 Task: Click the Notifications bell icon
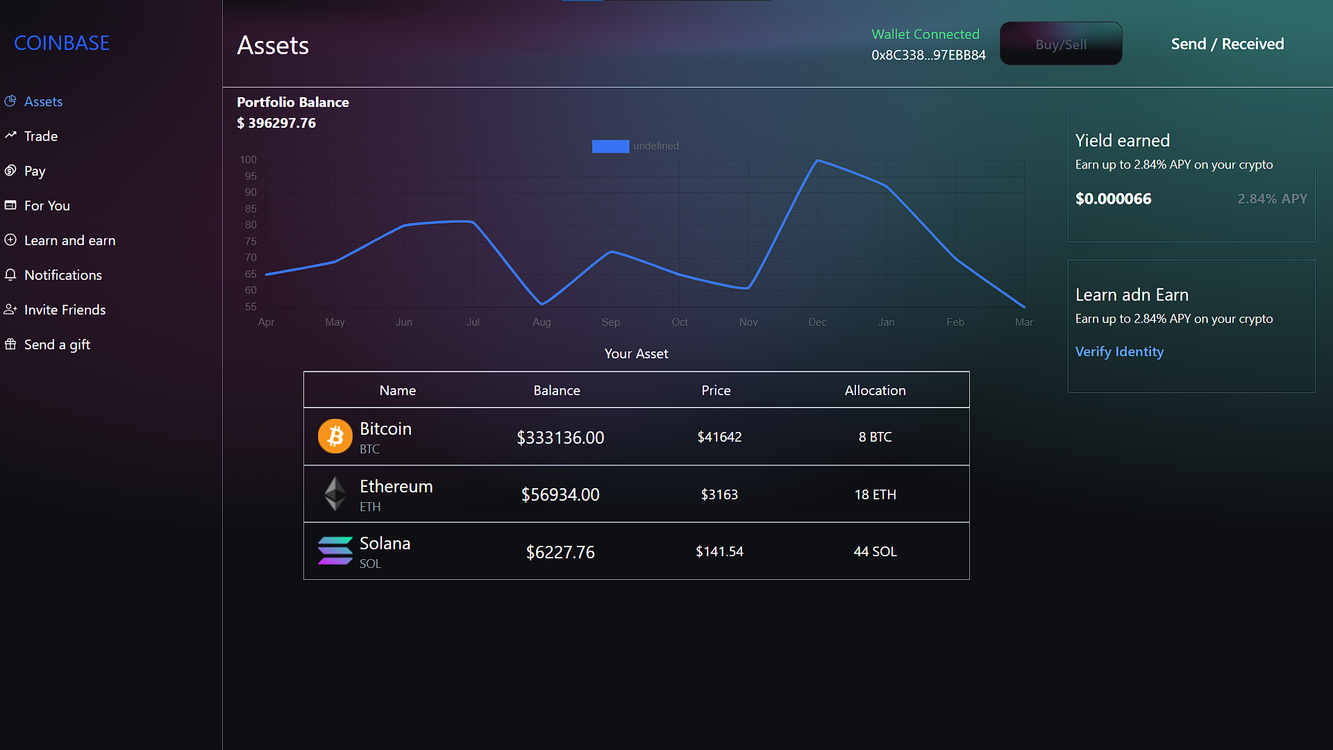pos(10,274)
